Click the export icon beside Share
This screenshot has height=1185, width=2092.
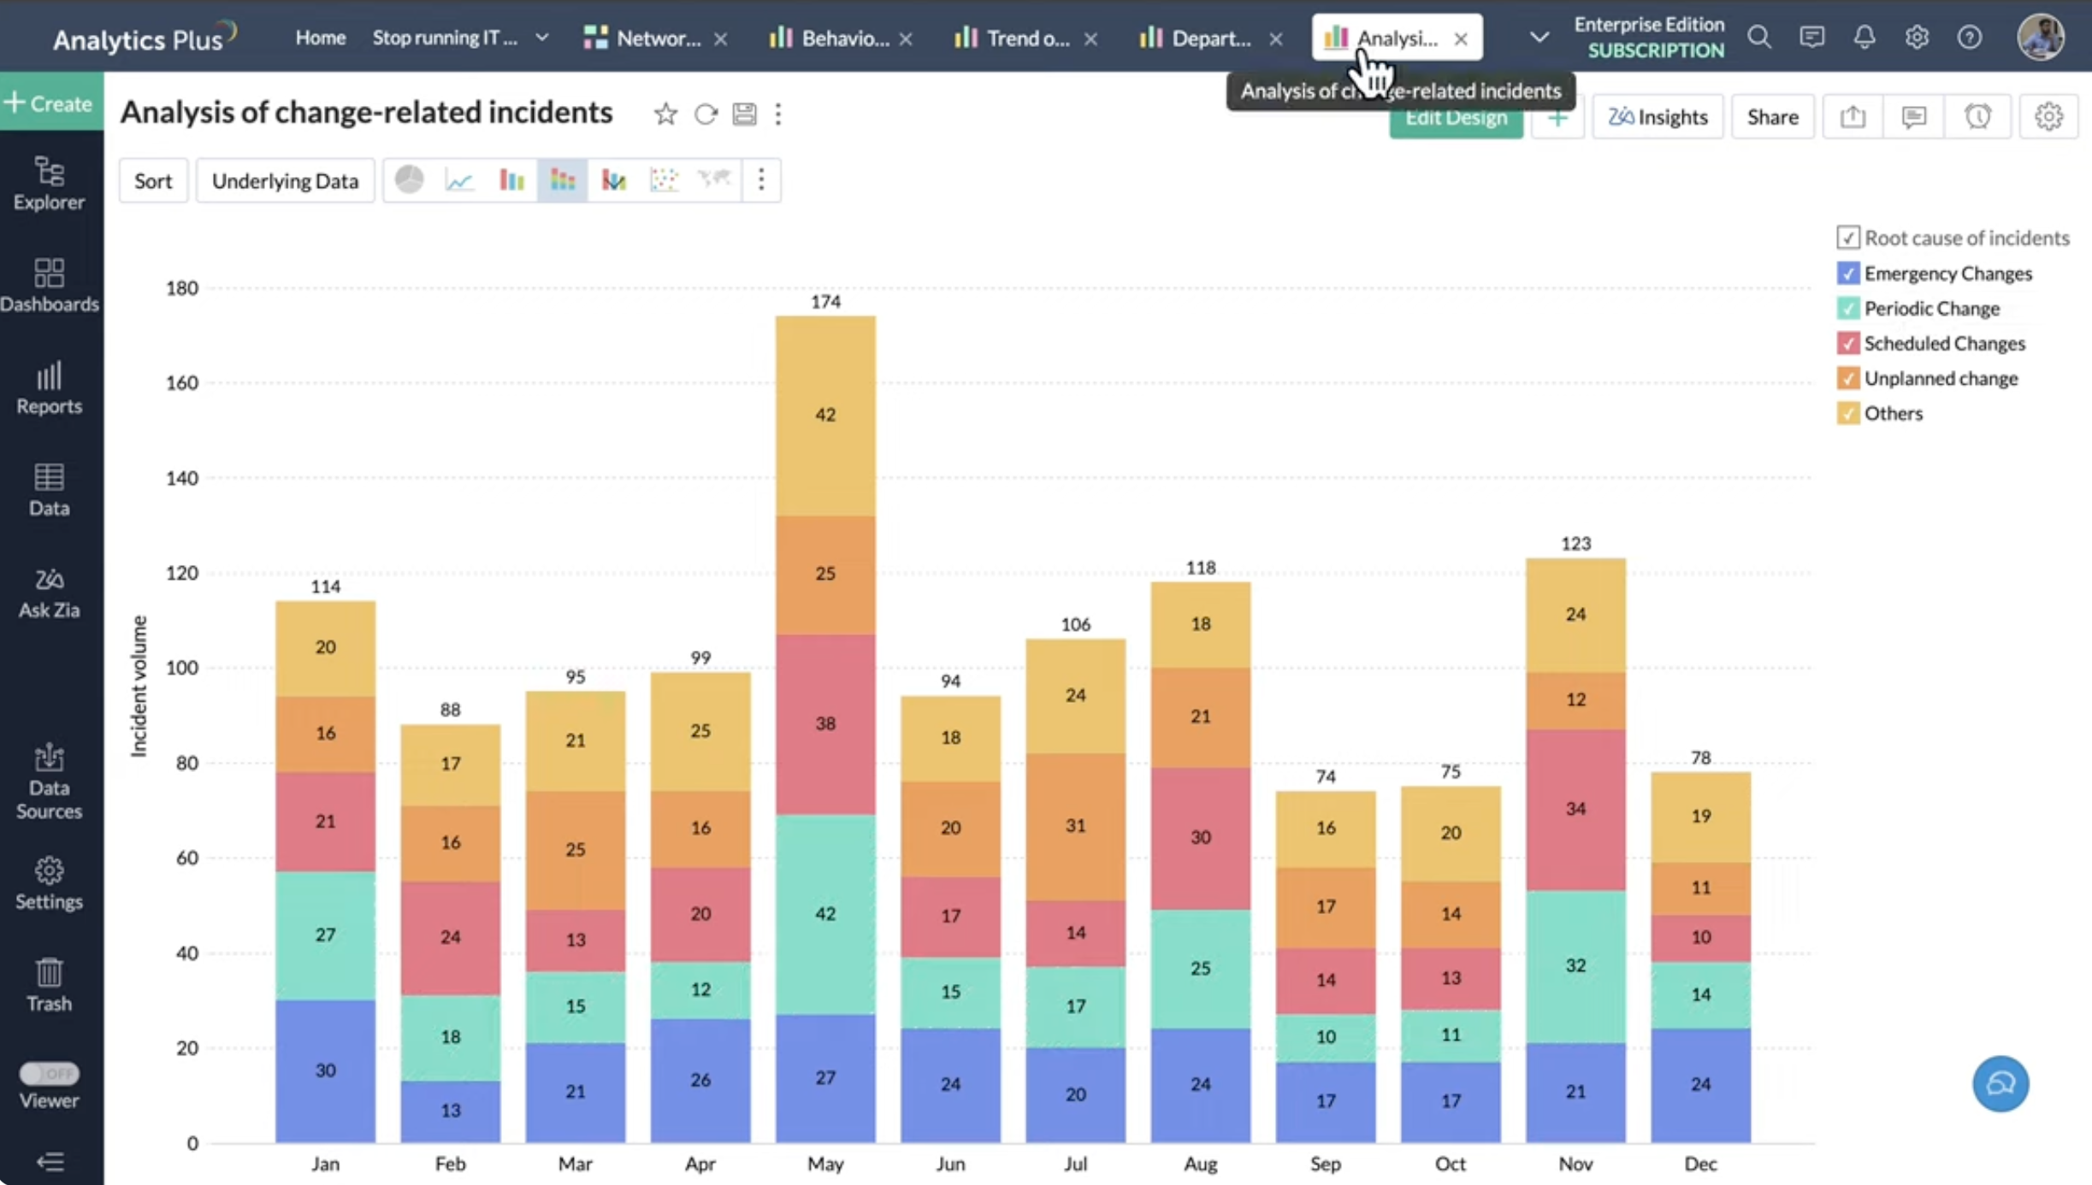[x=1853, y=116]
